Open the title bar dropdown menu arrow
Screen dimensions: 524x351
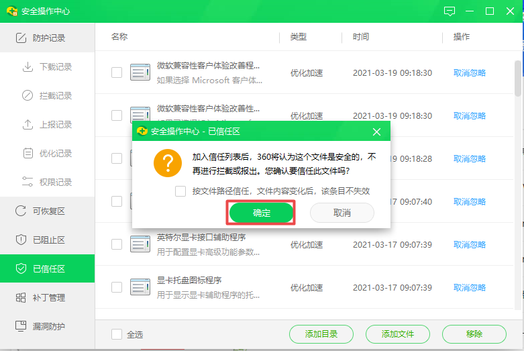pyautogui.click(x=470, y=11)
